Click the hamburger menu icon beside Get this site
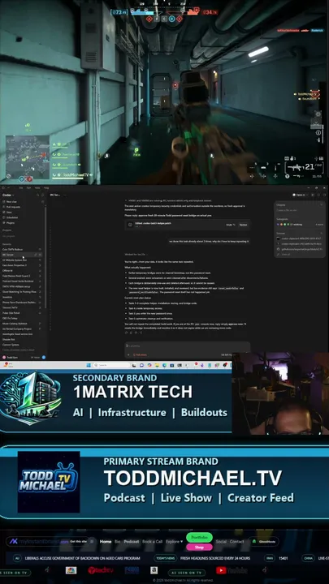Screen dimensions: 329x584 coord(92,541)
